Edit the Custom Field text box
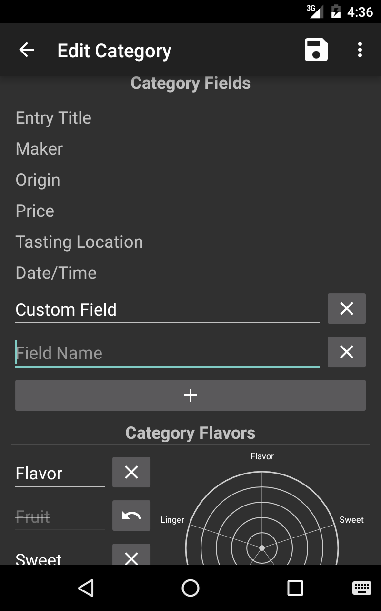 [167, 310]
